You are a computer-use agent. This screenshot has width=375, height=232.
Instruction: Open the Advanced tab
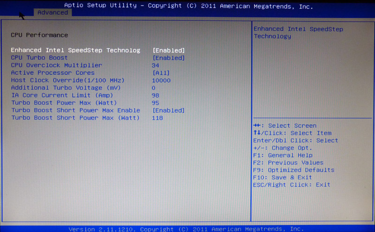point(52,13)
